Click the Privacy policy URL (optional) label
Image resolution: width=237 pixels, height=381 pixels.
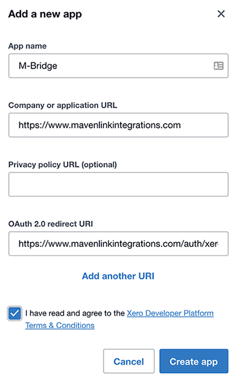63,164
